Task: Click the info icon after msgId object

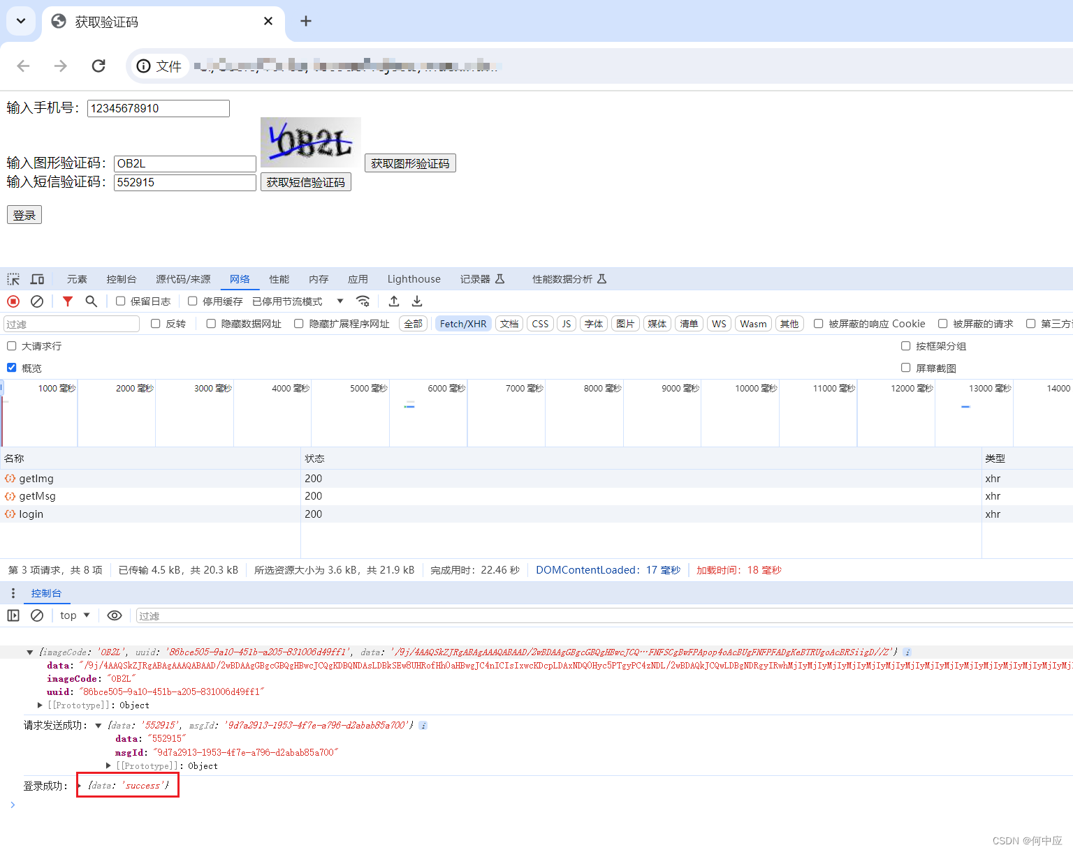Action: 423,726
